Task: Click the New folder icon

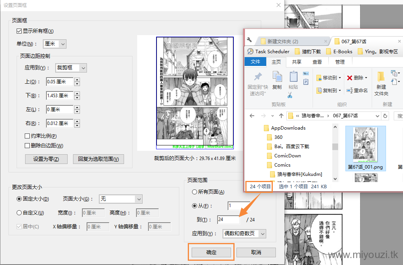Action: (x=381, y=77)
